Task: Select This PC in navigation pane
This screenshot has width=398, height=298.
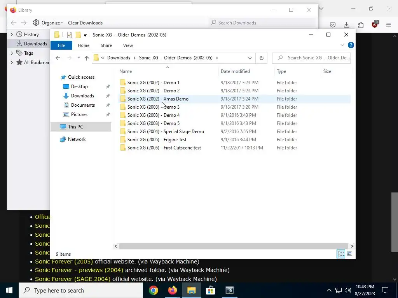Action: point(81,127)
